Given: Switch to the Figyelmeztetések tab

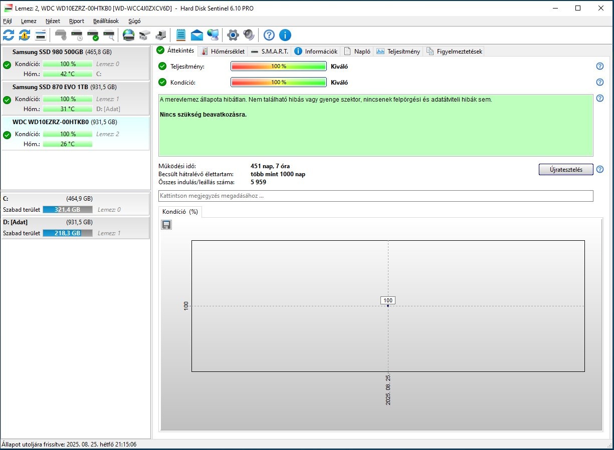Looking at the screenshot, I should 454,51.
